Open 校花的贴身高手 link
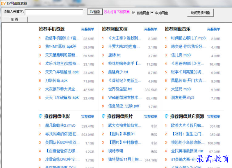Image resolution: width=232 pixels, height=168 pixels. pos(125,64)
